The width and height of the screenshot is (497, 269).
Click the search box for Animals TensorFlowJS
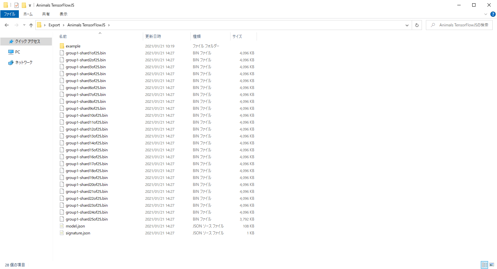pyautogui.click(x=459, y=25)
